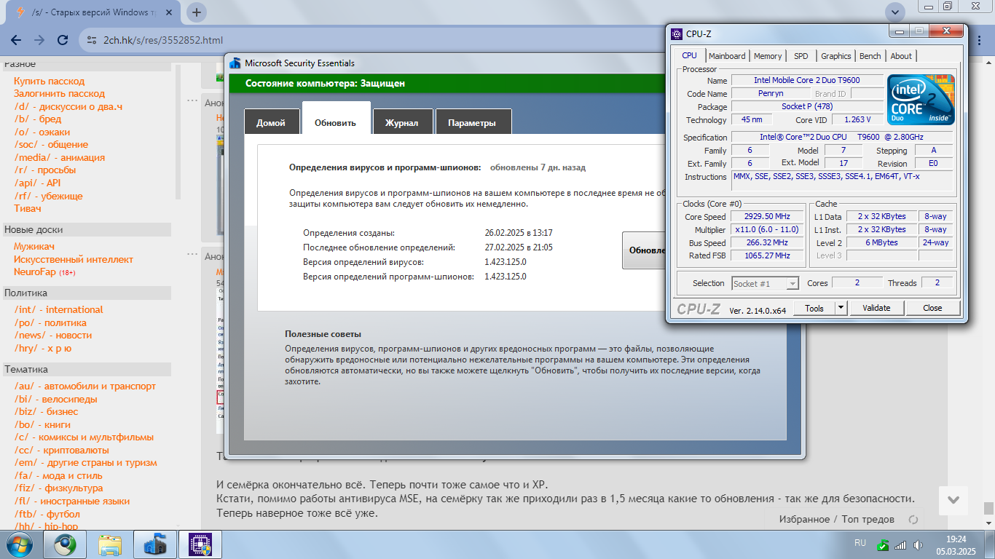Image resolution: width=995 pixels, height=559 pixels.
Task: Open Windows Explorer from the taskbar
Action: [x=110, y=544]
